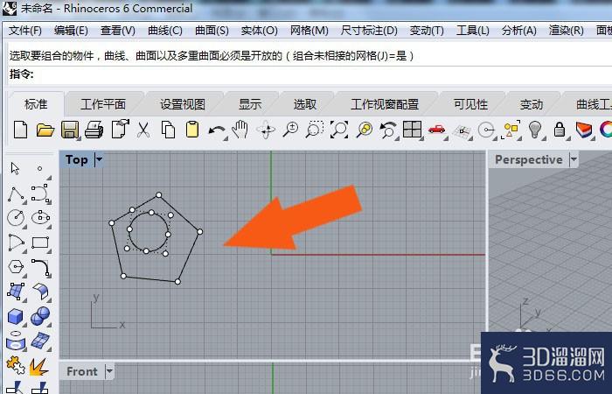This screenshot has width=612, height=394.
Task: Click the Set CPlane grid icon
Action: click(x=462, y=131)
